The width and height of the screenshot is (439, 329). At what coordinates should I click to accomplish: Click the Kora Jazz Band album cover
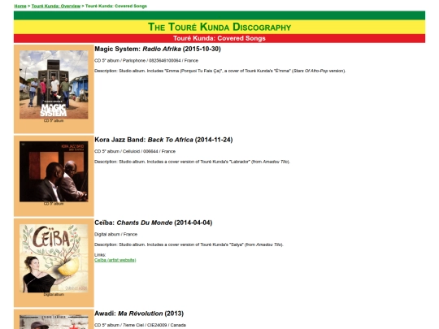tap(54, 171)
